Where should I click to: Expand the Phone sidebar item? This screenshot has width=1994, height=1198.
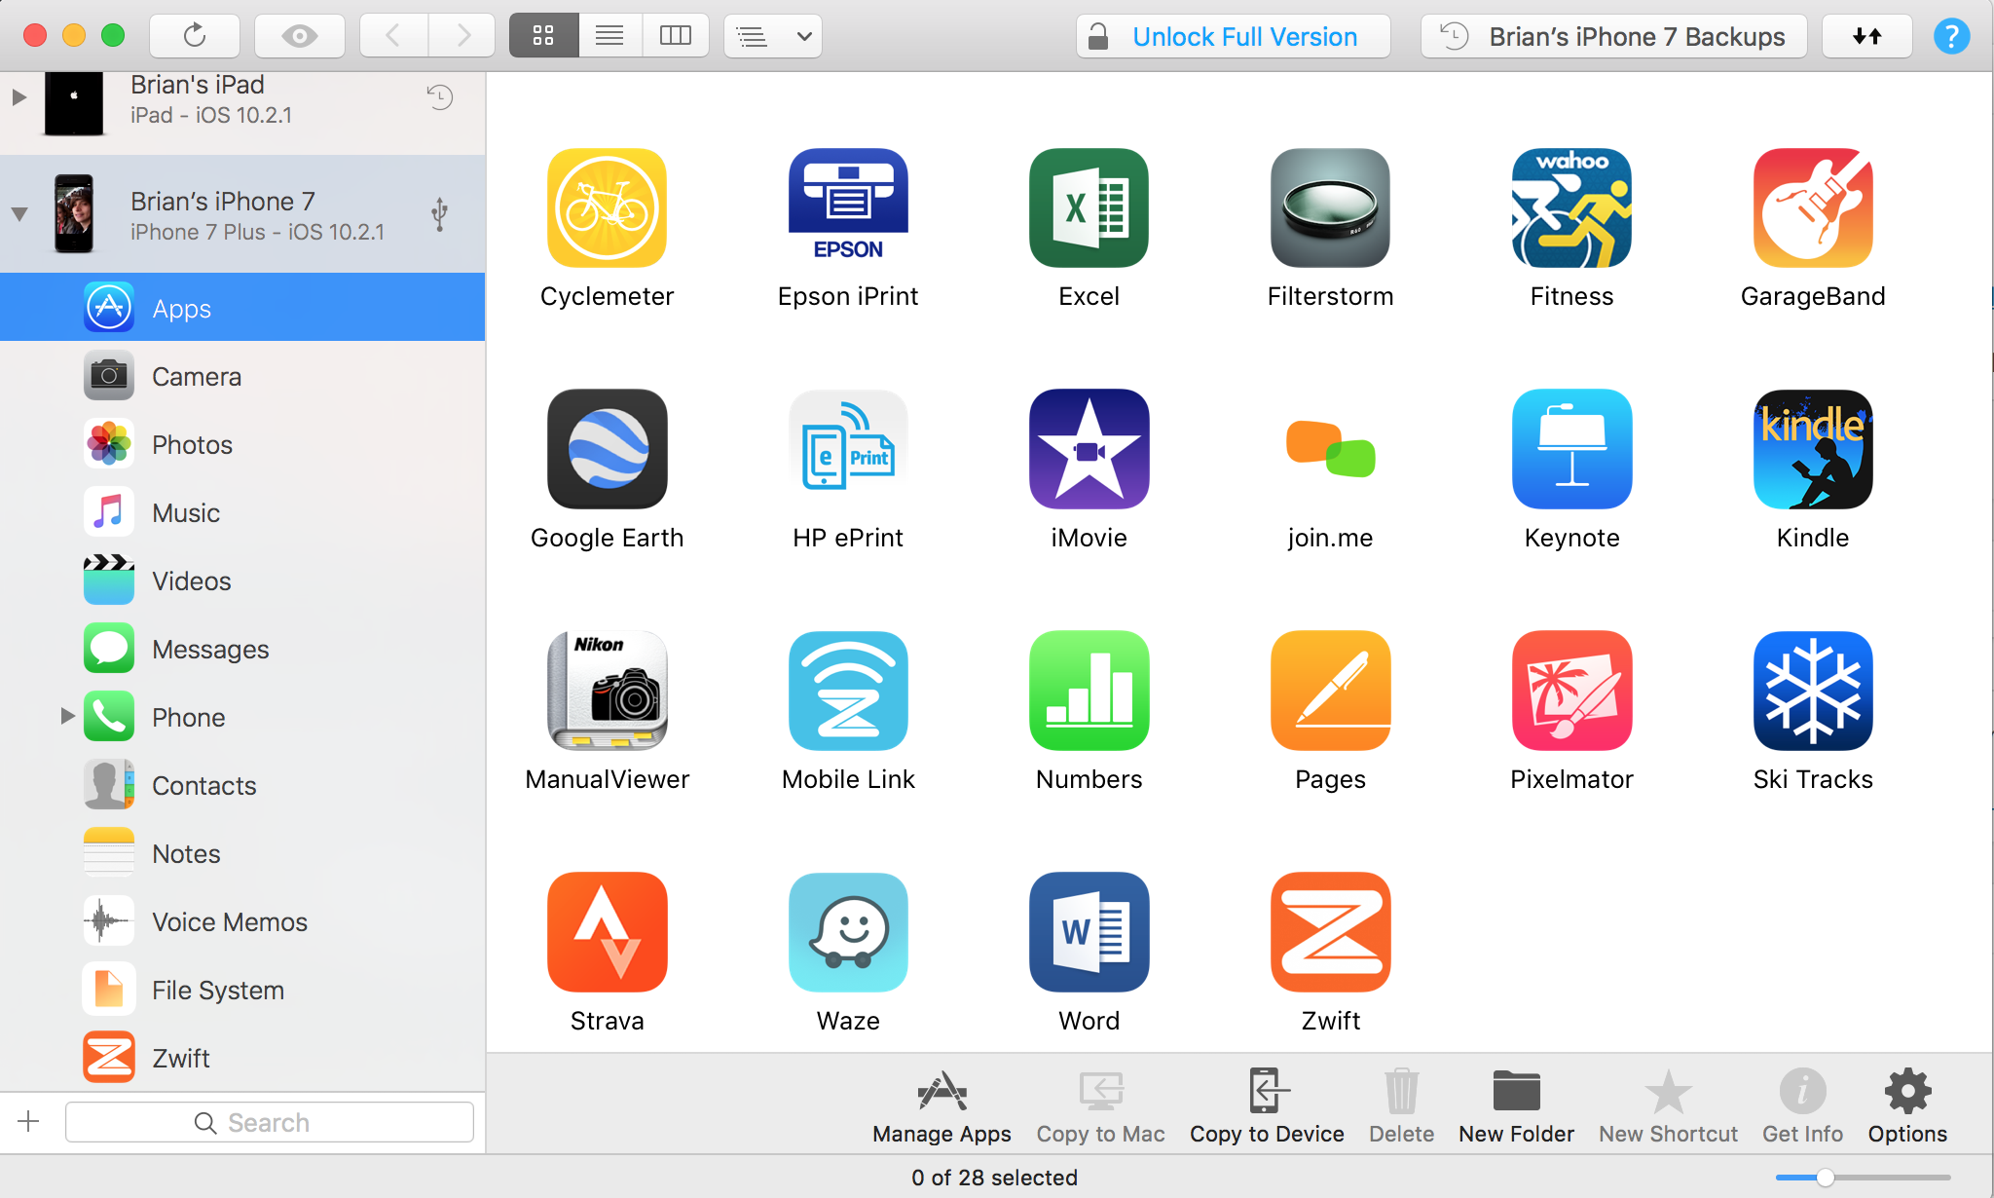pos(67,717)
